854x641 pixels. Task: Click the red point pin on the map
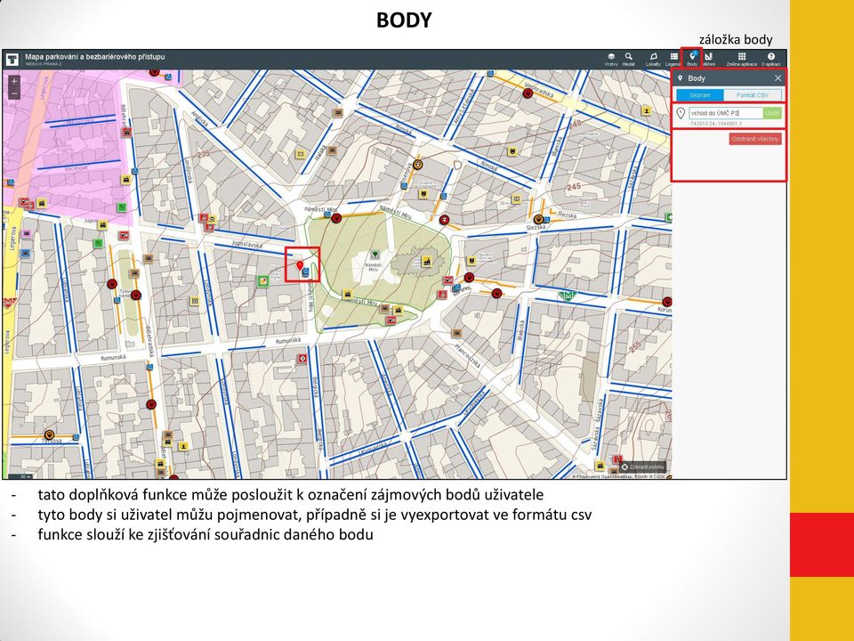point(299,265)
